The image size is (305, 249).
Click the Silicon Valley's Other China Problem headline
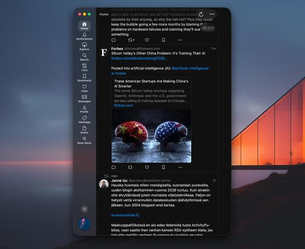tap(158, 53)
